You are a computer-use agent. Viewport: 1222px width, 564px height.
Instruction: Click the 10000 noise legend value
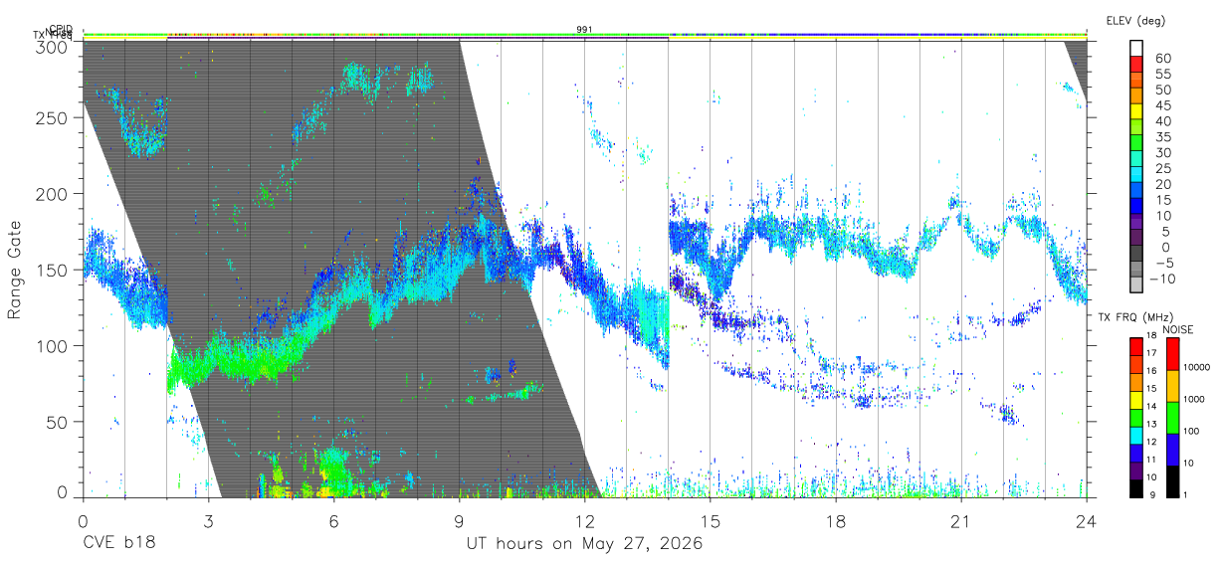1199,367
